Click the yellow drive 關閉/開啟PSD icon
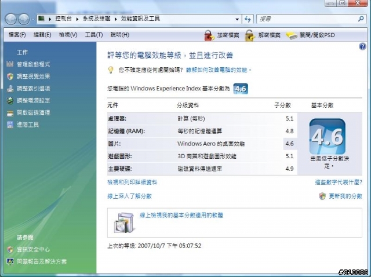This screenshot has height=277, width=371. pos(292,36)
